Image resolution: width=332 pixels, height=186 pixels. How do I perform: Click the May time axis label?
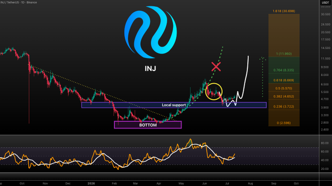click(x=181, y=184)
